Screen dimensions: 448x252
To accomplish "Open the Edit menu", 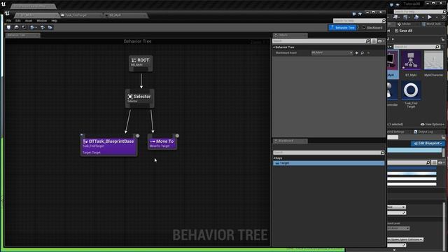I will click(x=18, y=20).
